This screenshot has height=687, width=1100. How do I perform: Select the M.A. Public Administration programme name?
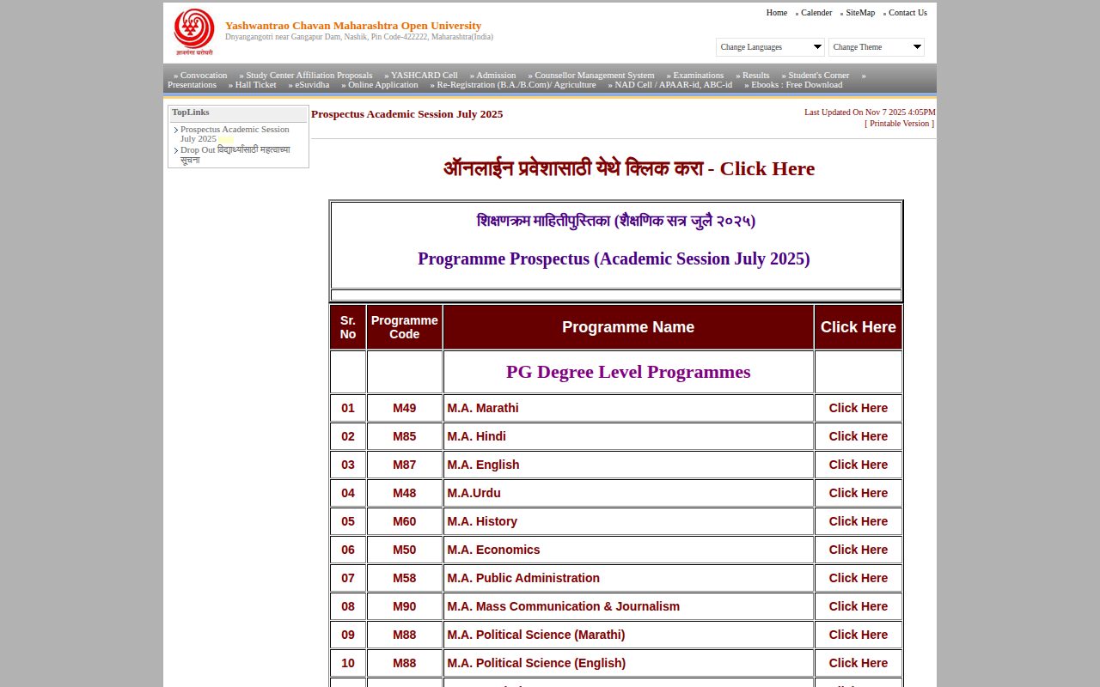[x=523, y=578]
